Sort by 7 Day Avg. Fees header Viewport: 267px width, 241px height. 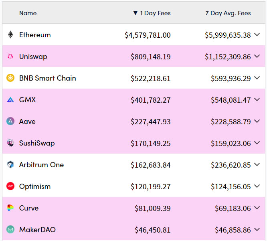click(228, 13)
